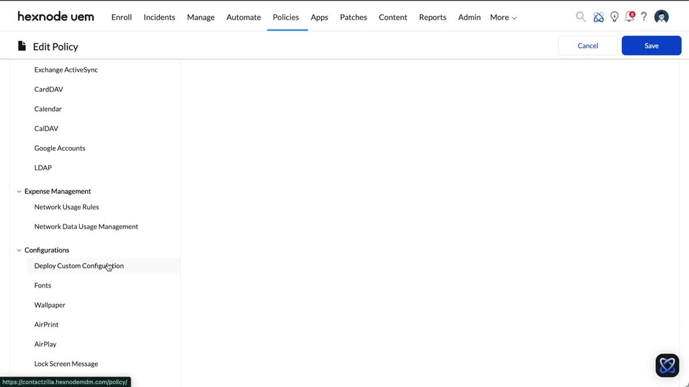Click the Cancel button

click(x=587, y=45)
